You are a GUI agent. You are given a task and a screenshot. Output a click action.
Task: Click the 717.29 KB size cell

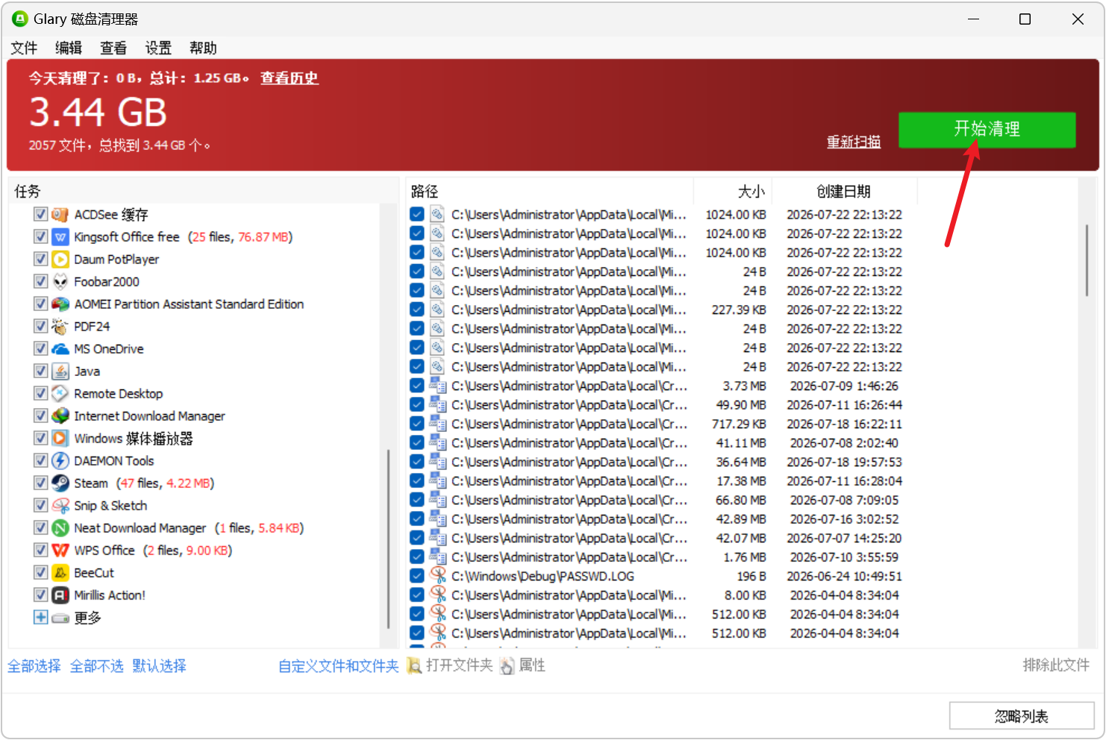click(739, 424)
